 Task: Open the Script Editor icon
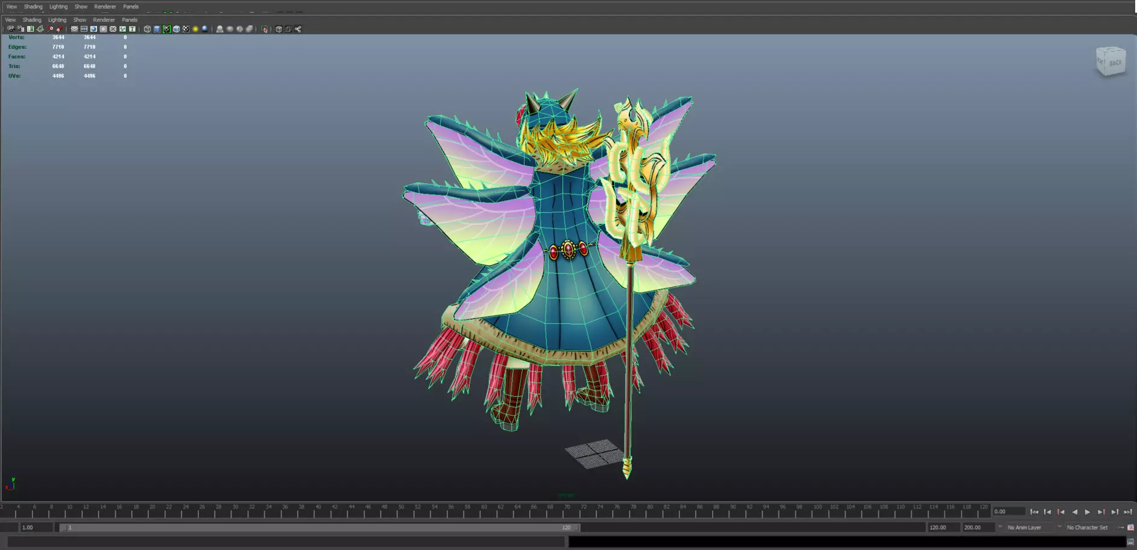[x=1130, y=542]
